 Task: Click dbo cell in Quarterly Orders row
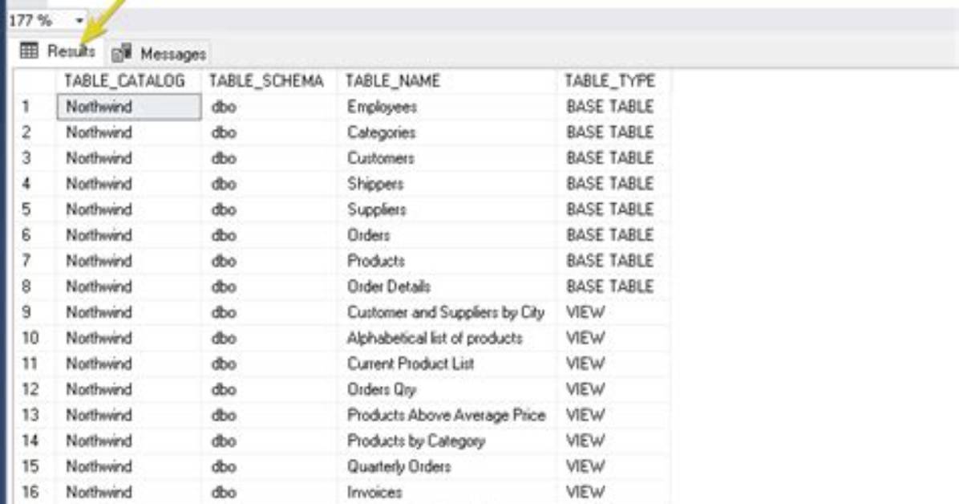pyautogui.click(x=269, y=466)
